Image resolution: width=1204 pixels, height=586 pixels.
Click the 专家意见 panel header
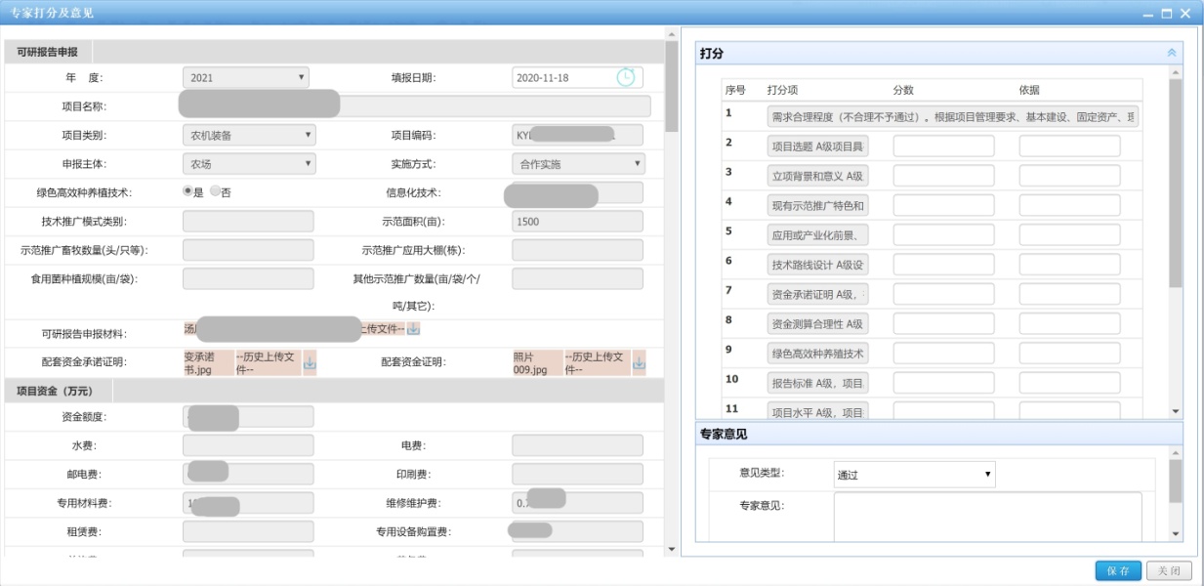pyautogui.click(x=938, y=434)
